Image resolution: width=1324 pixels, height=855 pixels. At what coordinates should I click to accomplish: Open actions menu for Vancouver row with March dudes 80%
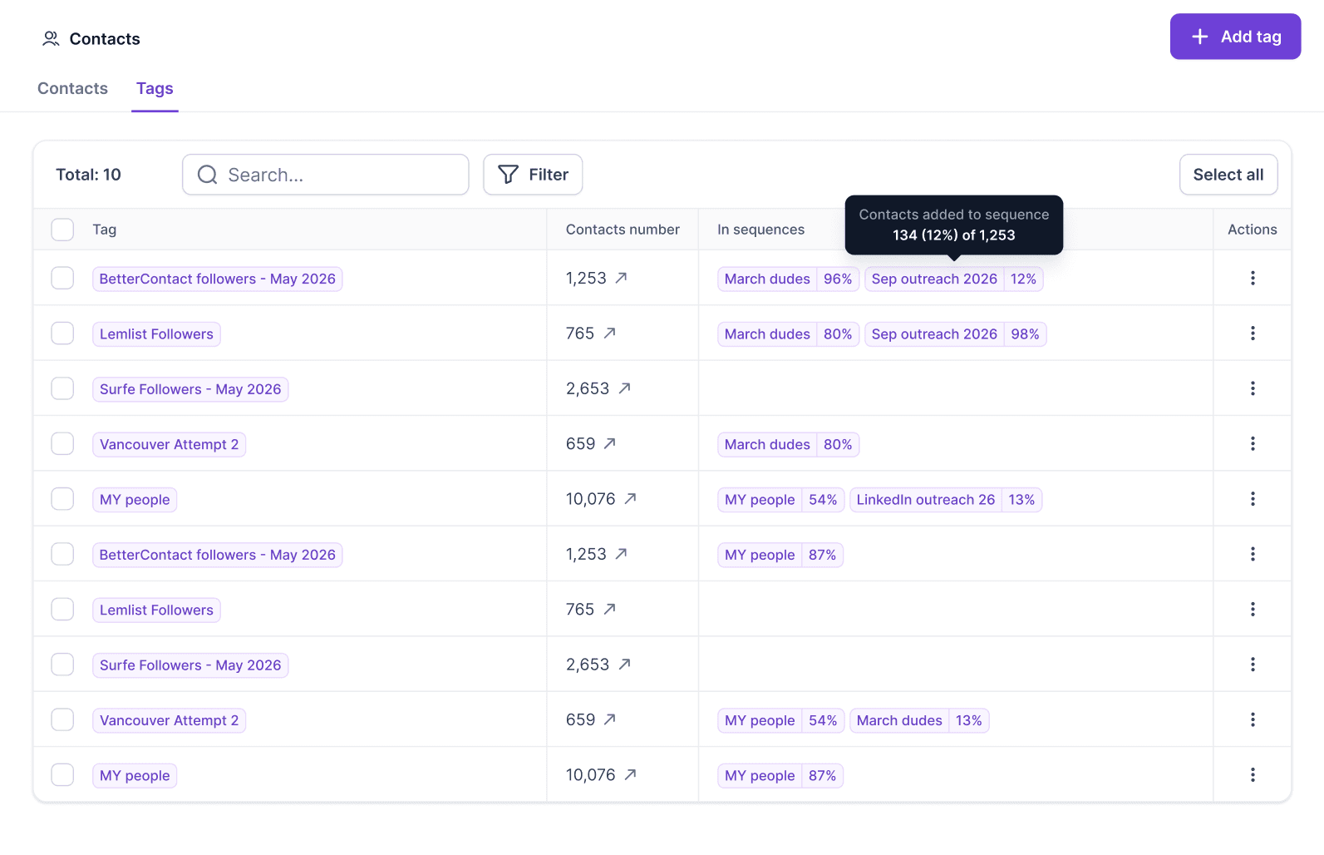[x=1253, y=443]
